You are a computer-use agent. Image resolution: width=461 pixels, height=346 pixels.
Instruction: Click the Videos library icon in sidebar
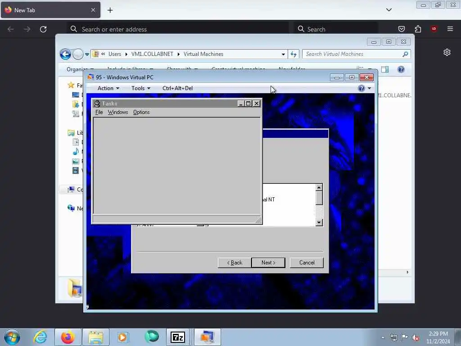(x=76, y=170)
